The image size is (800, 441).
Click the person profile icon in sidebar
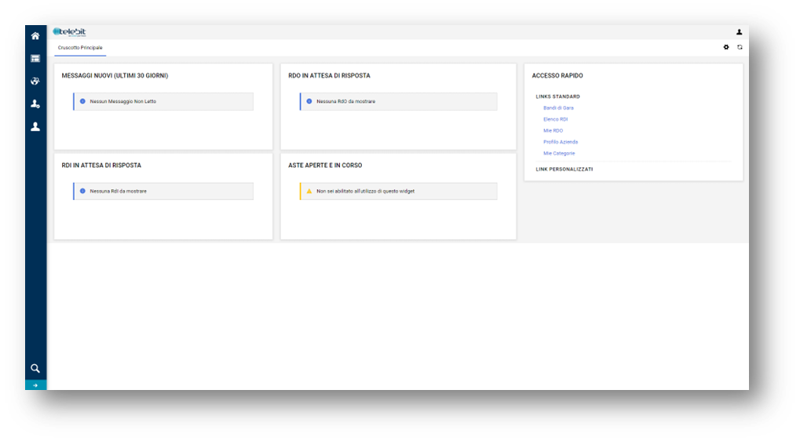click(x=35, y=126)
